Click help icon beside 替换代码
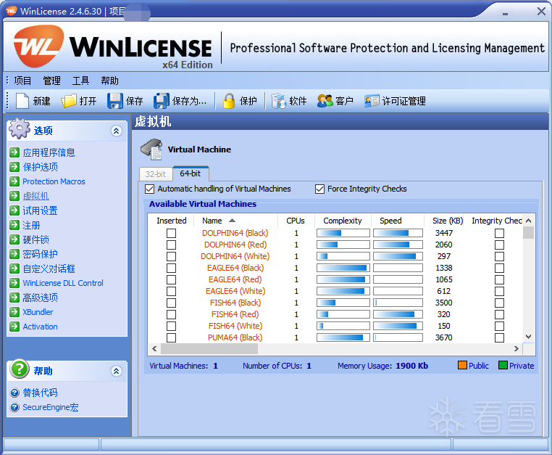Image resolution: width=552 pixels, height=455 pixels. (x=14, y=393)
